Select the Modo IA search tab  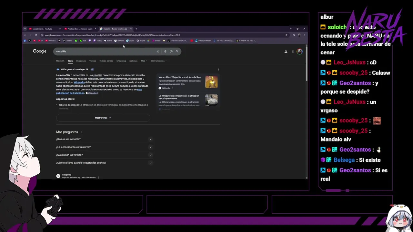(x=60, y=61)
